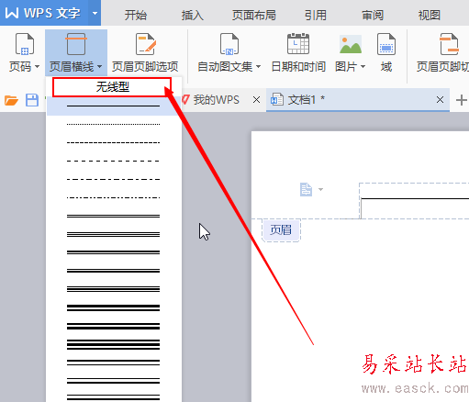Select the single solid line style

[113, 106]
